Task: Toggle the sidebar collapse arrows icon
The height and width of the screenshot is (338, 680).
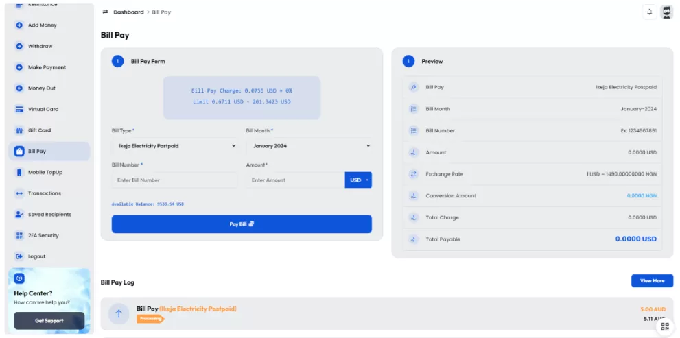Action: coord(105,12)
